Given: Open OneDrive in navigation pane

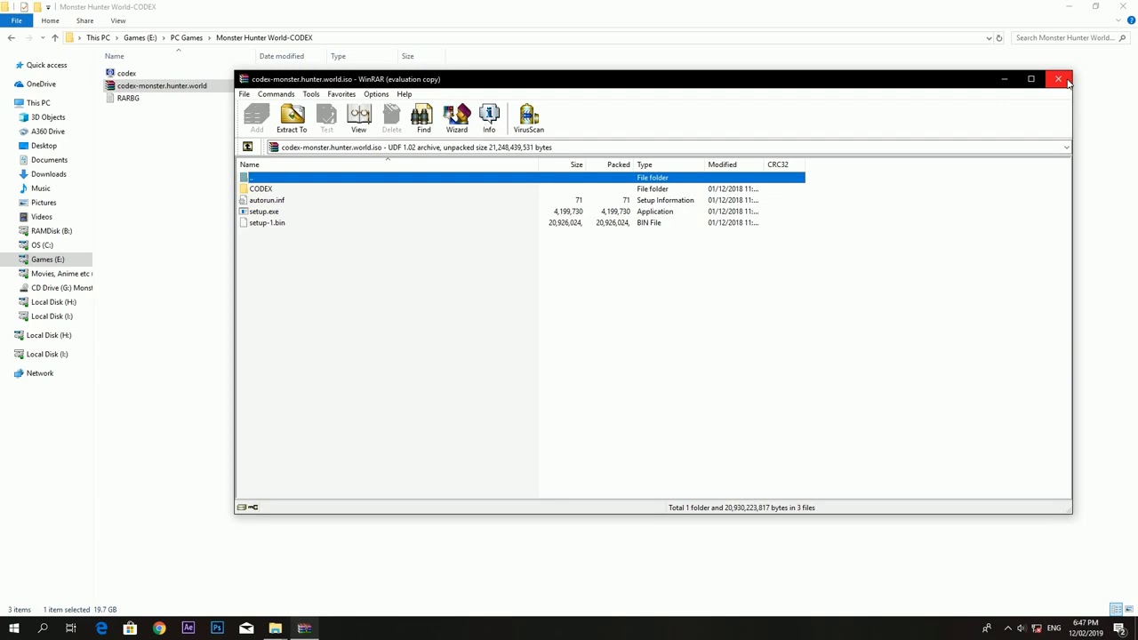Looking at the screenshot, I should pyautogui.click(x=41, y=84).
